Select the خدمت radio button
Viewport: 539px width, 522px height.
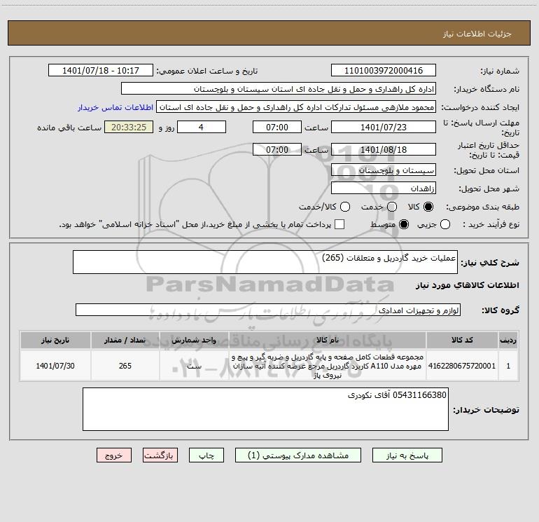pos(392,207)
